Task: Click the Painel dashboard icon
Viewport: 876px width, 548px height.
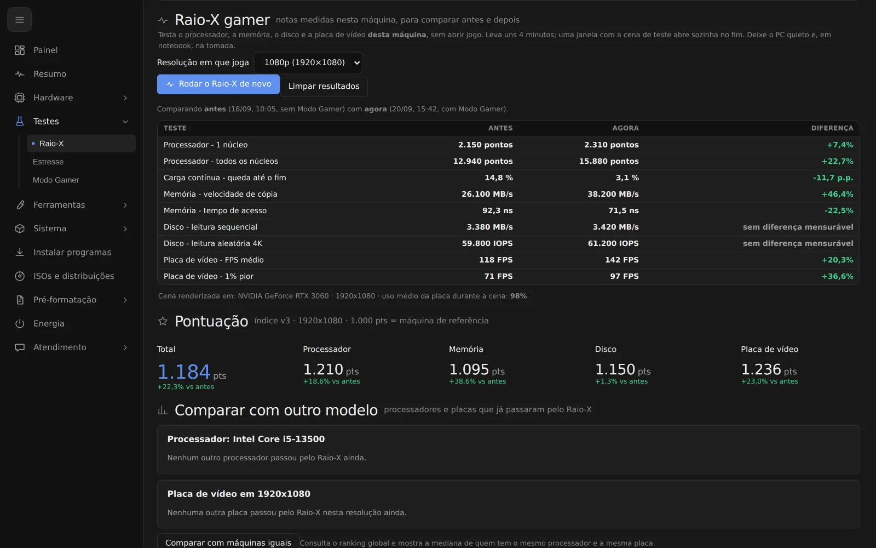Action: click(20, 50)
